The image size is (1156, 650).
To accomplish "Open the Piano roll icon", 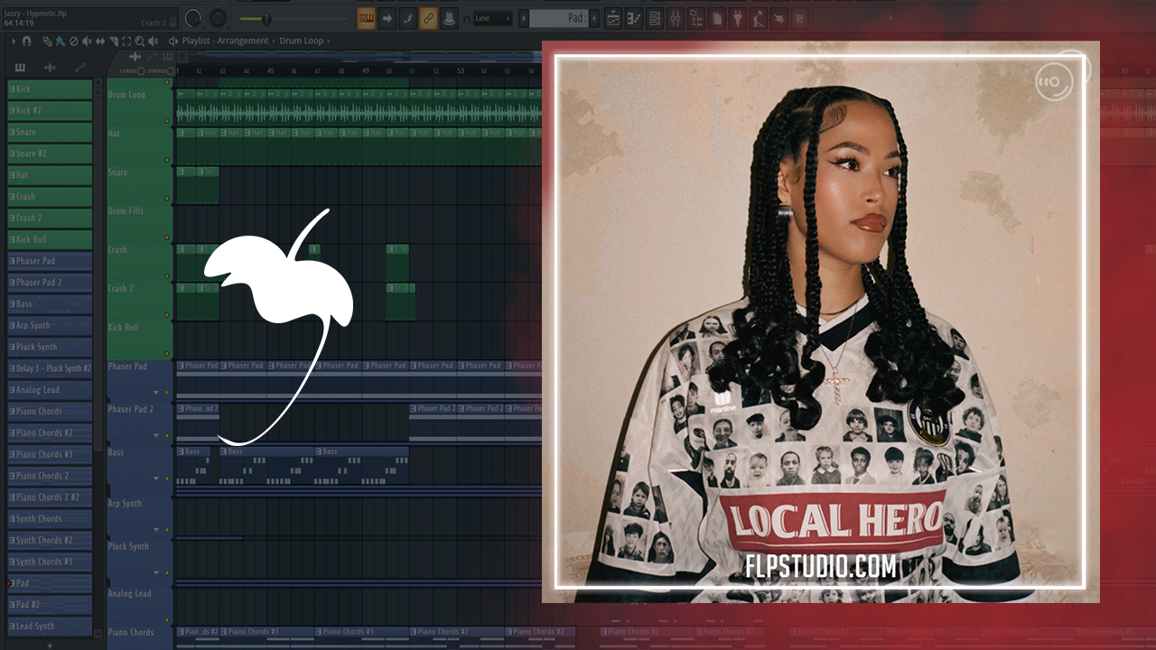I will [633, 18].
